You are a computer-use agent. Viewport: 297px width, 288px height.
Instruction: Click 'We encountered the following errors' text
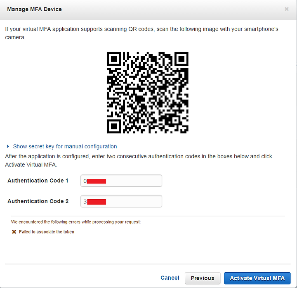(x=76, y=222)
